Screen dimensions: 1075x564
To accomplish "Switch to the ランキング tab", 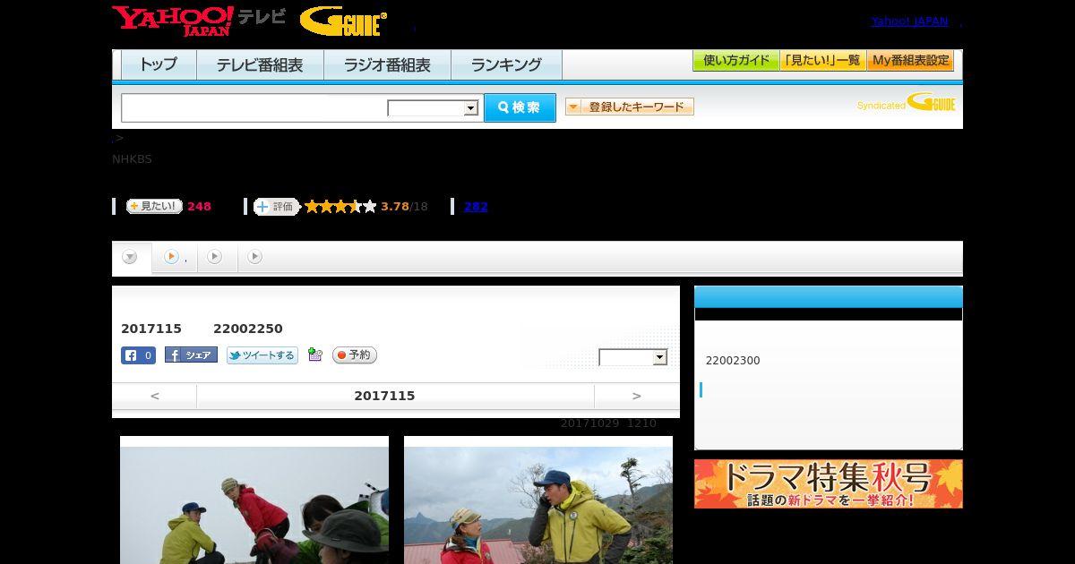I will tap(506, 64).
